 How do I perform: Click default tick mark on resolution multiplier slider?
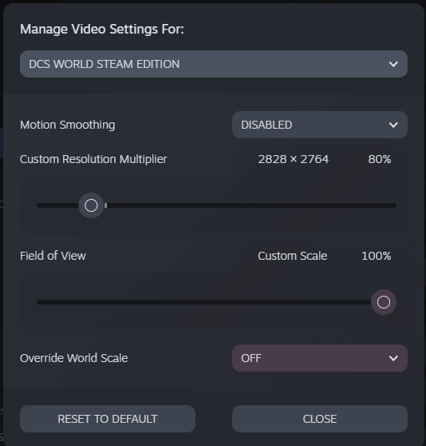[106, 205]
